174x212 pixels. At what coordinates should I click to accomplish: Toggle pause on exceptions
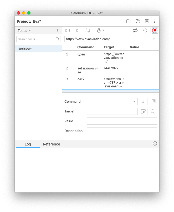[x=145, y=31]
